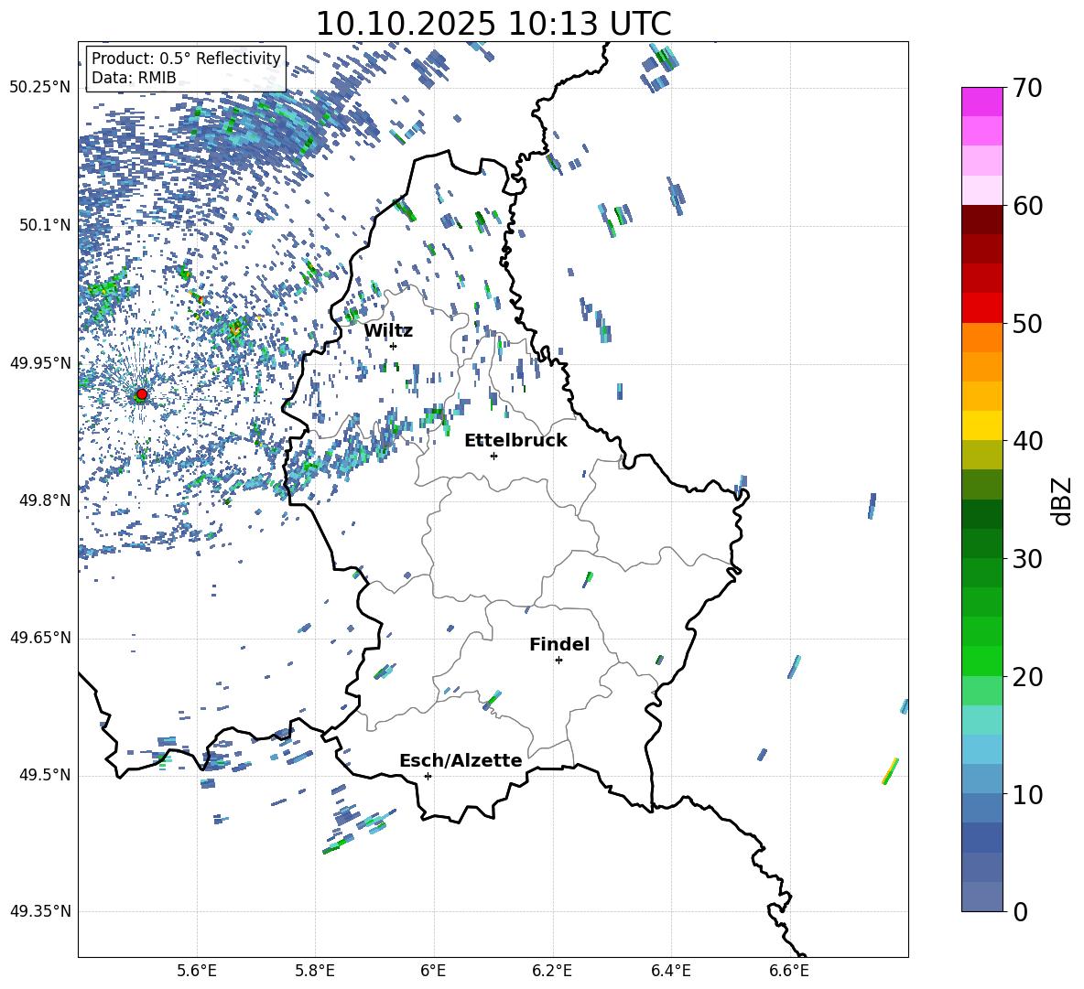Click the 50 colorbar tick label
This screenshot has width=1084, height=989.
(x=1027, y=324)
